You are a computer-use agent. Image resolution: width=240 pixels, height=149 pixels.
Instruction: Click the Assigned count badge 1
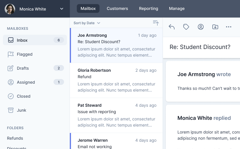(59, 82)
